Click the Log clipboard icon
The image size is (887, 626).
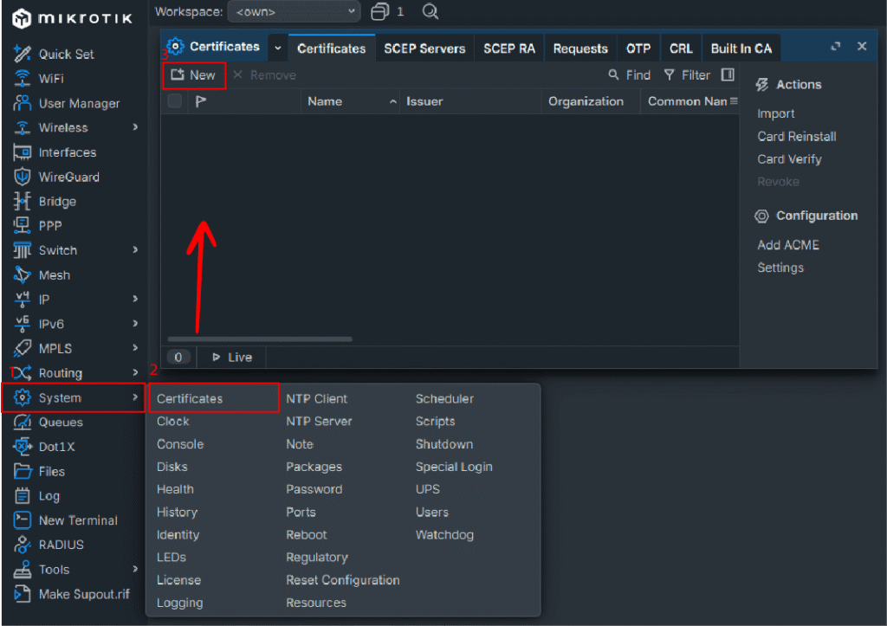click(x=22, y=496)
